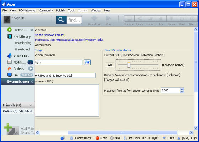Click the red Ratio status indicator
The image size is (199, 142).
tap(98, 138)
